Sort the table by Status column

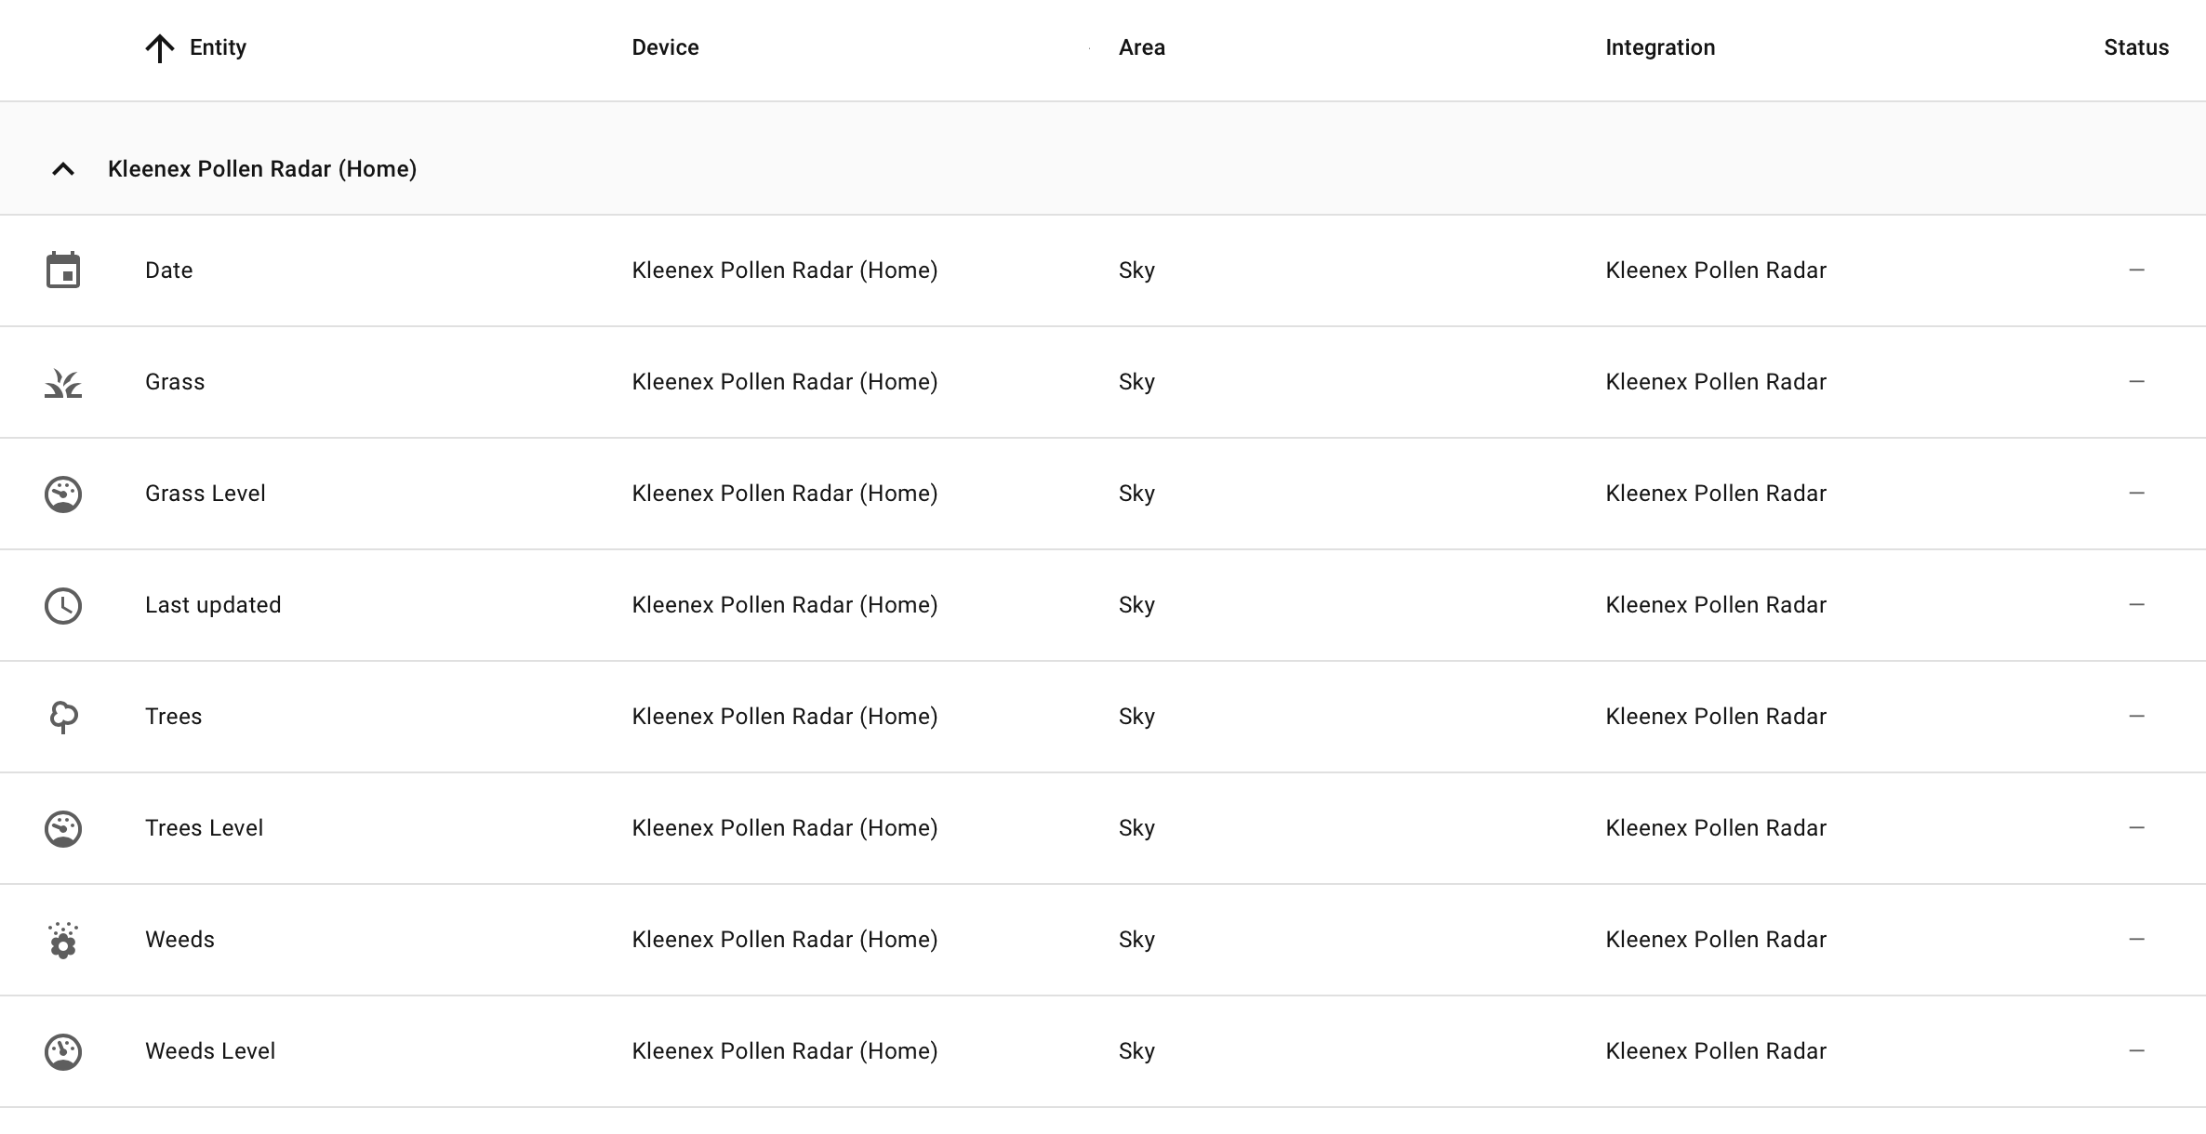(x=2136, y=47)
